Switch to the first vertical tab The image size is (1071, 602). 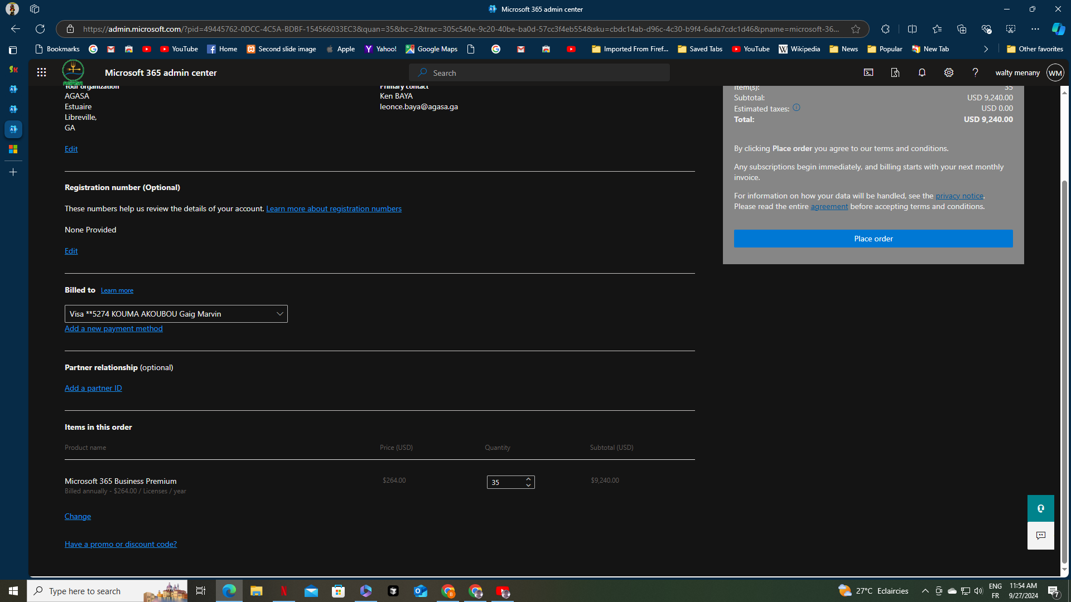[x=13, y=70]
